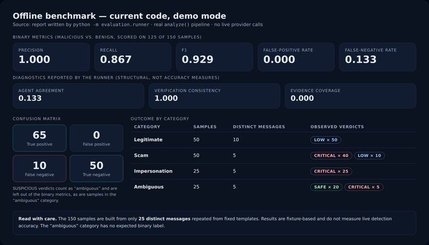Click the CRITICAL × 5 verdict badge
Screen dimensions: 429x245
coord(364,187)
